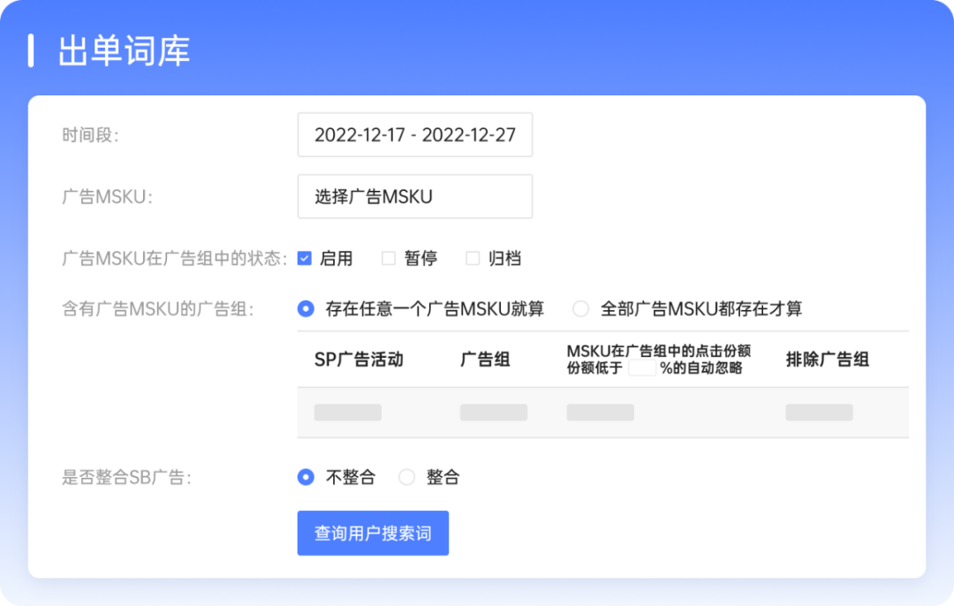Uncheck the 启用 status checkbox
Viewport: 954px width, 606px height.
[x=305, y=258]
